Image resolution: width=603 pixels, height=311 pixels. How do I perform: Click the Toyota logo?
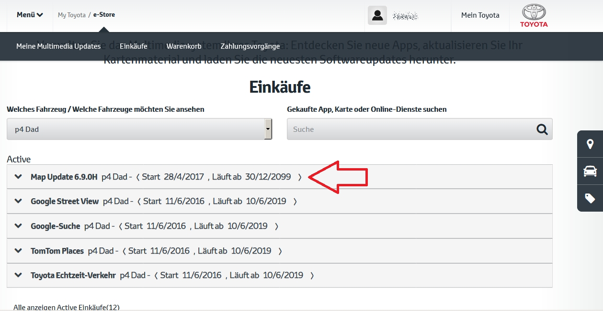pos(534,15)
